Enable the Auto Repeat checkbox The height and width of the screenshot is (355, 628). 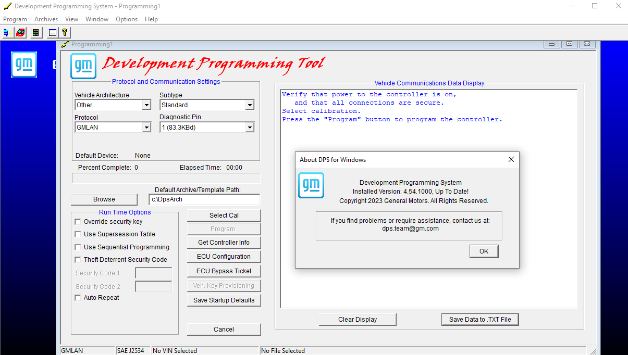pyautogui.click(x=78, y=298)
